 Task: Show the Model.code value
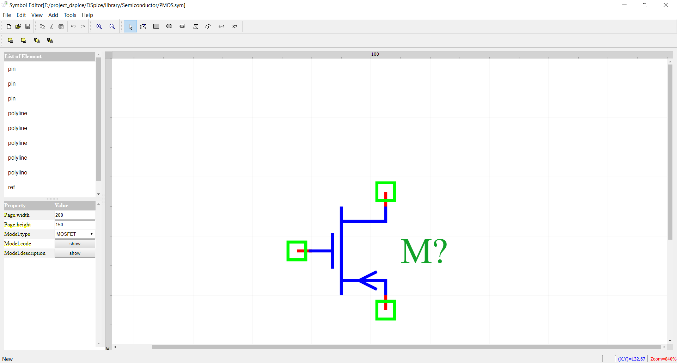point(75,244)
